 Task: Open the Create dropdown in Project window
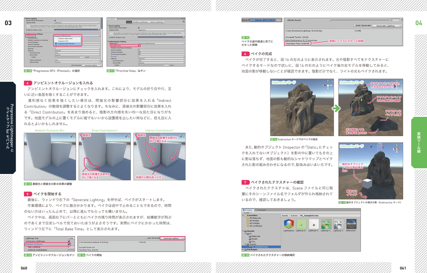[247, 213]
